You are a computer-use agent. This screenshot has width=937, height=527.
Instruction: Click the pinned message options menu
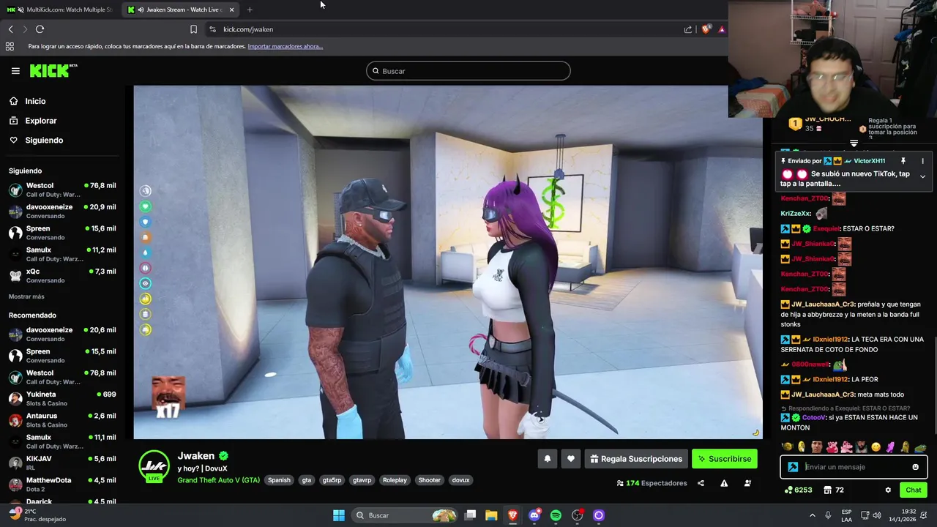click(922, 161)
